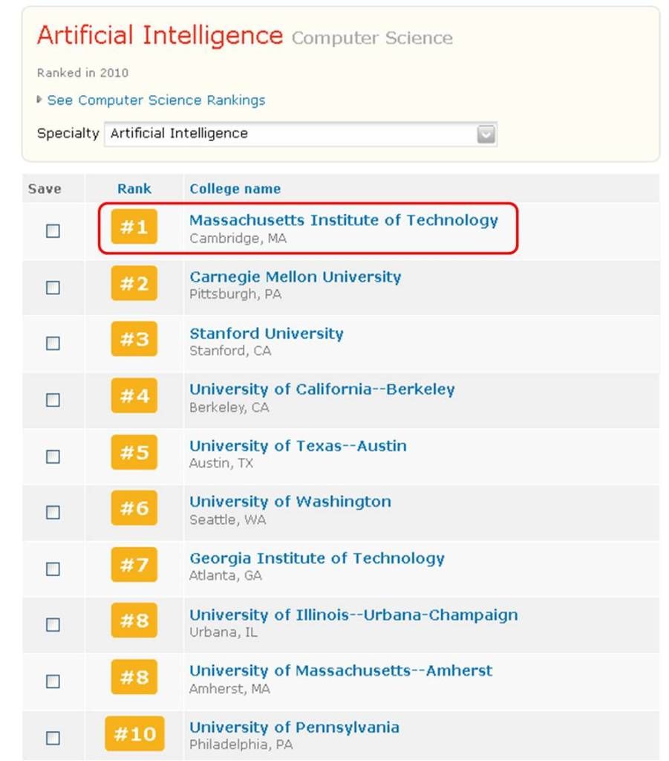Open the Carnegie Mellon University link
The width and height of the screenshot is (669, 761).
pyautogui.click(x=295, y=277)
